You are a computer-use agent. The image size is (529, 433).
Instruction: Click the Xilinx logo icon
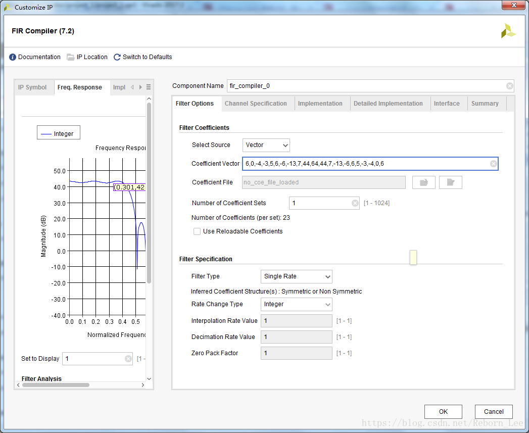click(x=508, y=31)
